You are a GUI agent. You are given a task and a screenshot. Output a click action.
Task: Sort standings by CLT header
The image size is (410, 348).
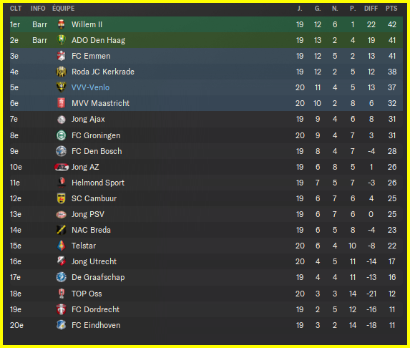(x=16, y=9)
